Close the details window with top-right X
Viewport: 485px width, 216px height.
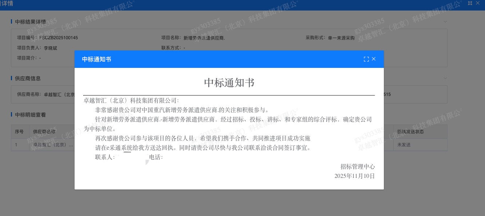coord(478,3)
